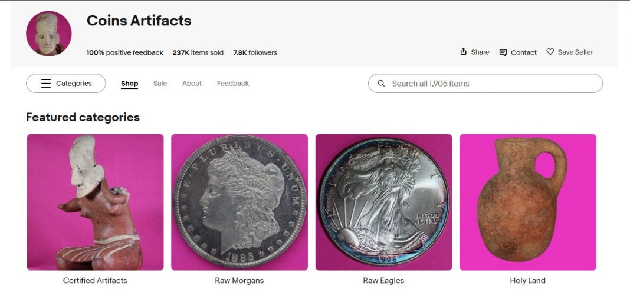Go to the About tab
This screenshot has height=296, width=630.
(192, 84)
